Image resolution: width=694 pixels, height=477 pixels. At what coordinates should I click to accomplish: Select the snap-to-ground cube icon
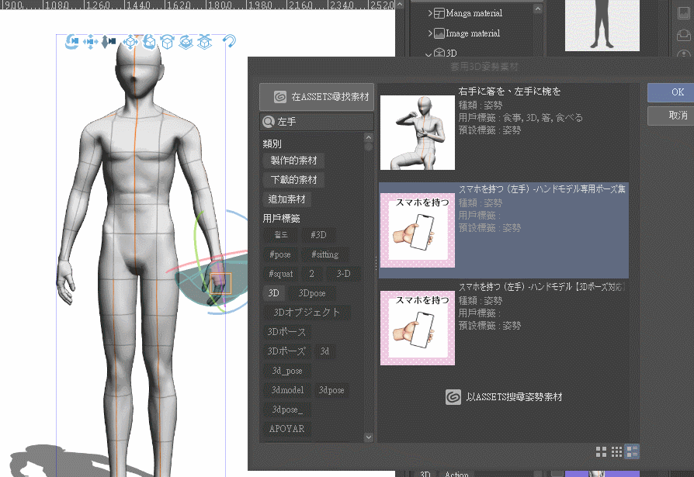[x=204, y=42]
